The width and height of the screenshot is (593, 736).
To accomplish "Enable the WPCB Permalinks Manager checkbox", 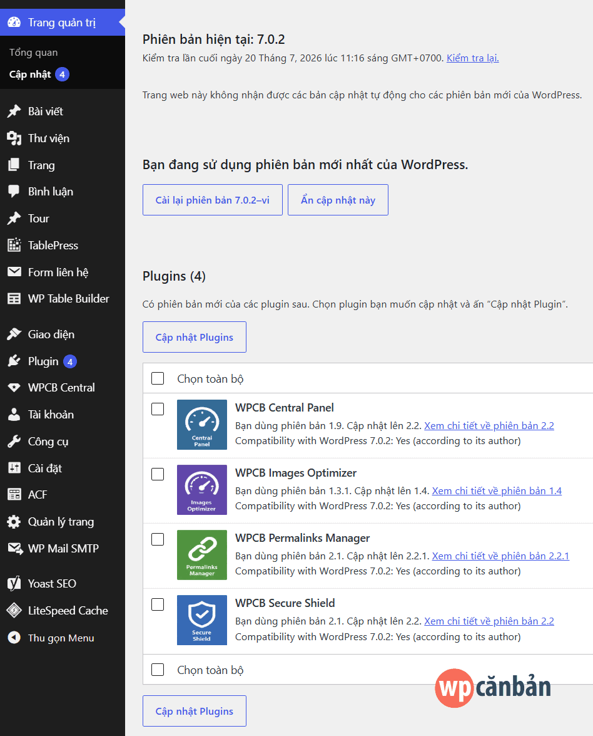I will point(158,539).
